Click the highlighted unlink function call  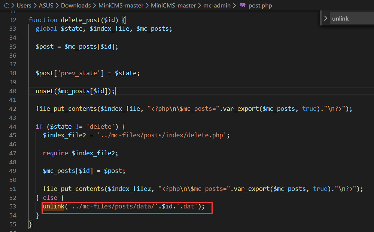coord(54,207)
